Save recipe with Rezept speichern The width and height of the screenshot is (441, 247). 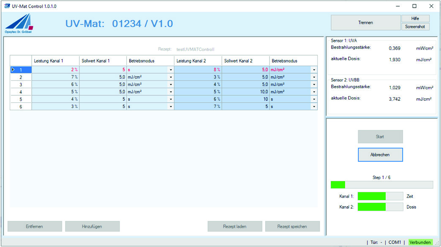click(x=292, y=226)
